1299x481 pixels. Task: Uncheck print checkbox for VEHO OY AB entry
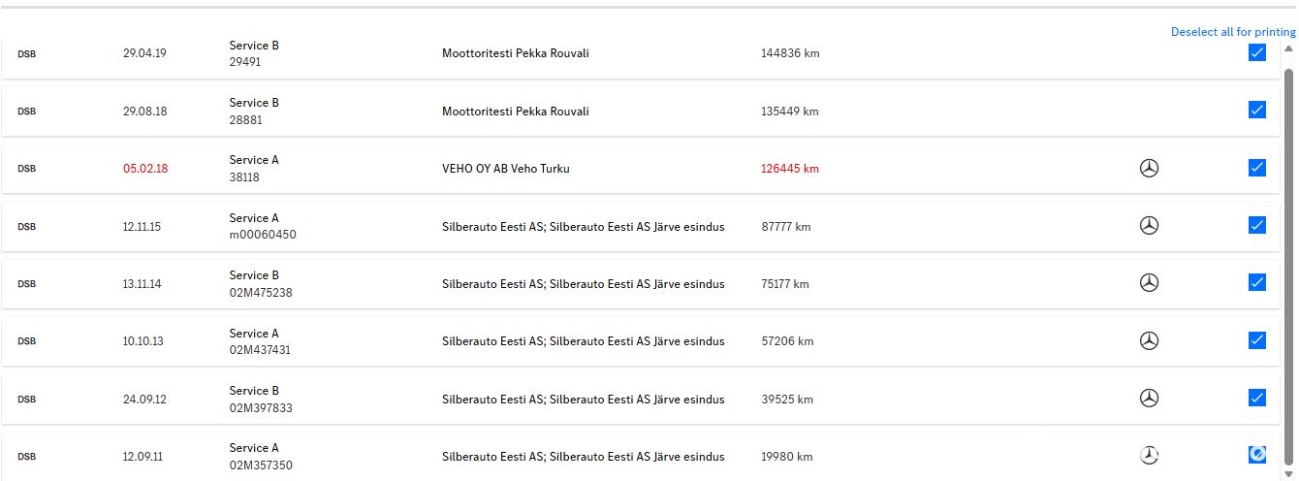[1257, 168]
